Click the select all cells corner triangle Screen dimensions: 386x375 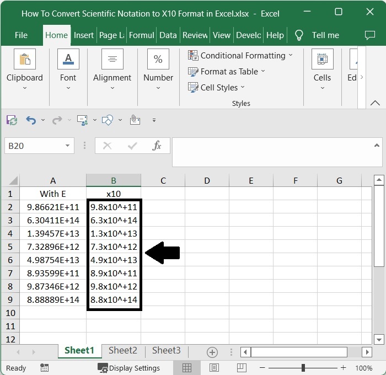(x=13, y=180)
